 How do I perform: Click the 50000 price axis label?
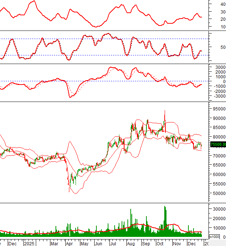point(218,194)
